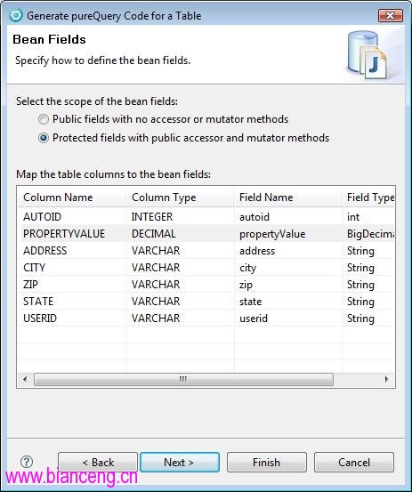This screenshot has height=492, width=412.
Task: Close the Generate pureQuery Code dialog
Action: pos(390,15)
